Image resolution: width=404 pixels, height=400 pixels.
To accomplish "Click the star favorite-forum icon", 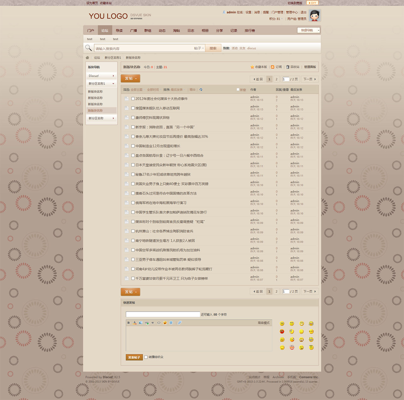I will click(252, 67).
